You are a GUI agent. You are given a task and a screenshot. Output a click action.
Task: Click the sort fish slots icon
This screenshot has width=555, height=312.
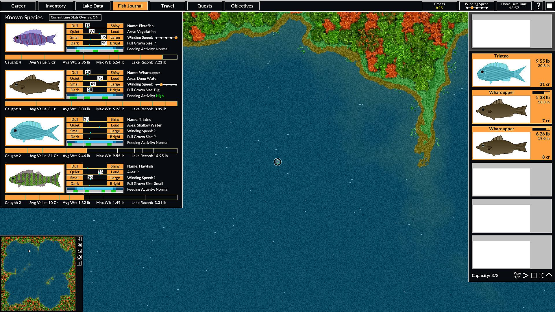pos(541,276)
